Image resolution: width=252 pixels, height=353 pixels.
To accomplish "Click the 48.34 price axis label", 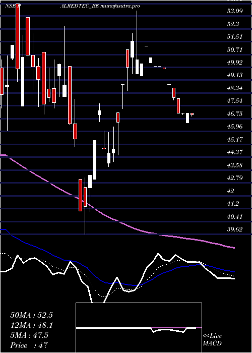I will 235,88.
